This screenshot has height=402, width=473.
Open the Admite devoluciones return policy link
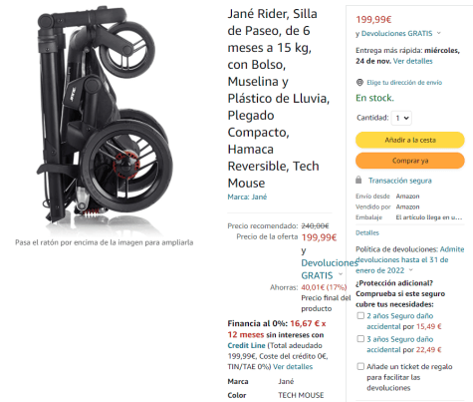tap(410, 259)
